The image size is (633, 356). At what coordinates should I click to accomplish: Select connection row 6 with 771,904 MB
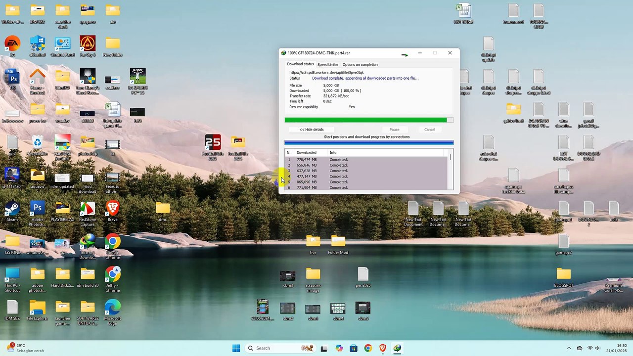(366, 187)
